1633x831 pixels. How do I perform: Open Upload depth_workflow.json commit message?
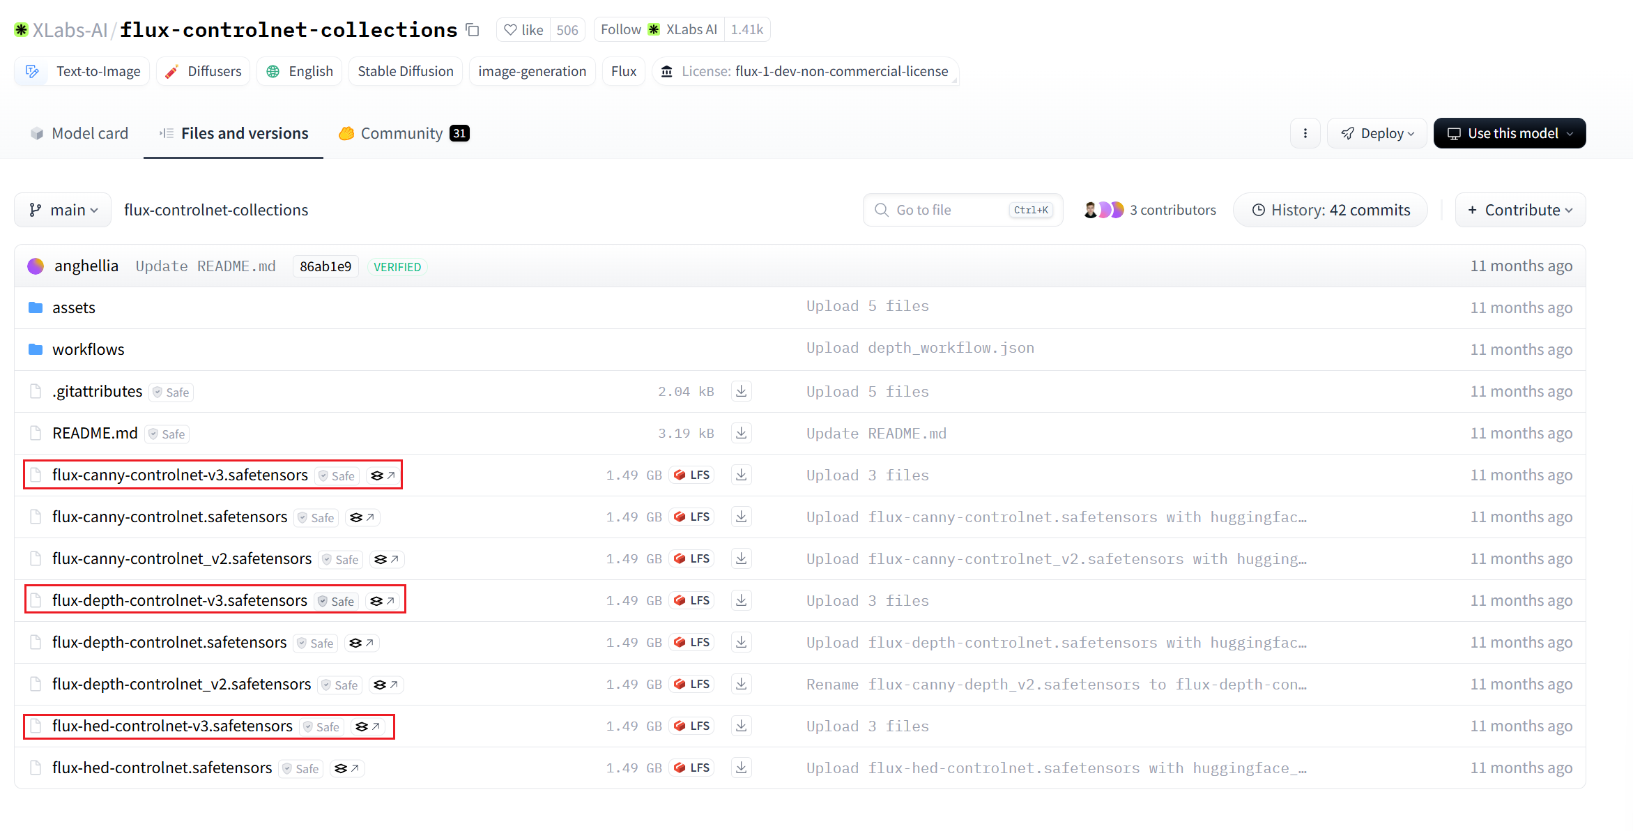[x=920, y=348]
